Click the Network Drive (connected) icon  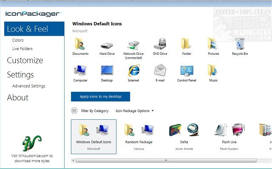[133, 45]
